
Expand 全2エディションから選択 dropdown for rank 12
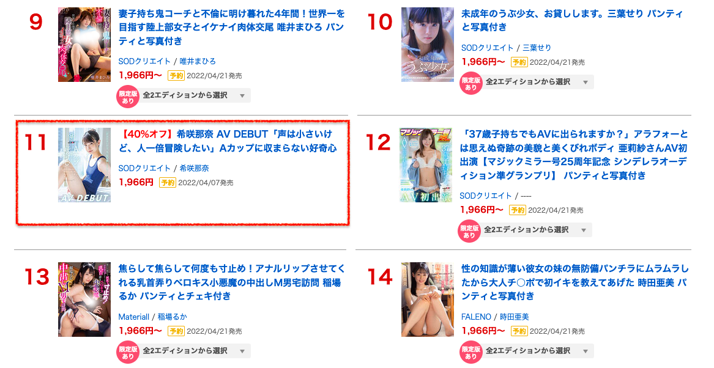(536, 230)
